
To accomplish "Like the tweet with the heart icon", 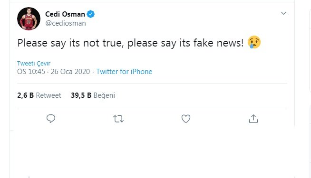I will [186, 119].
